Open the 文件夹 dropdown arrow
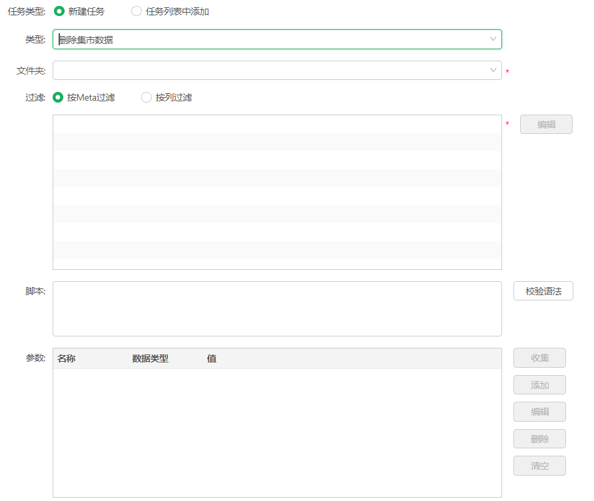Image resolution: width=594 pixels, height=501 pixels. pos(493,71)
